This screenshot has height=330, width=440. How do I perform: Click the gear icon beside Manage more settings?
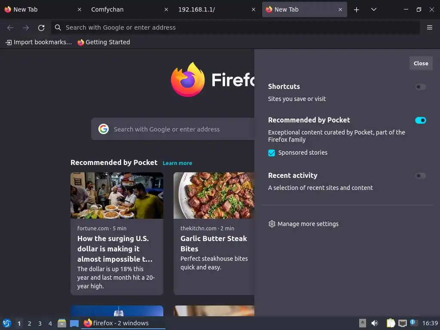[x=272, y=224]
